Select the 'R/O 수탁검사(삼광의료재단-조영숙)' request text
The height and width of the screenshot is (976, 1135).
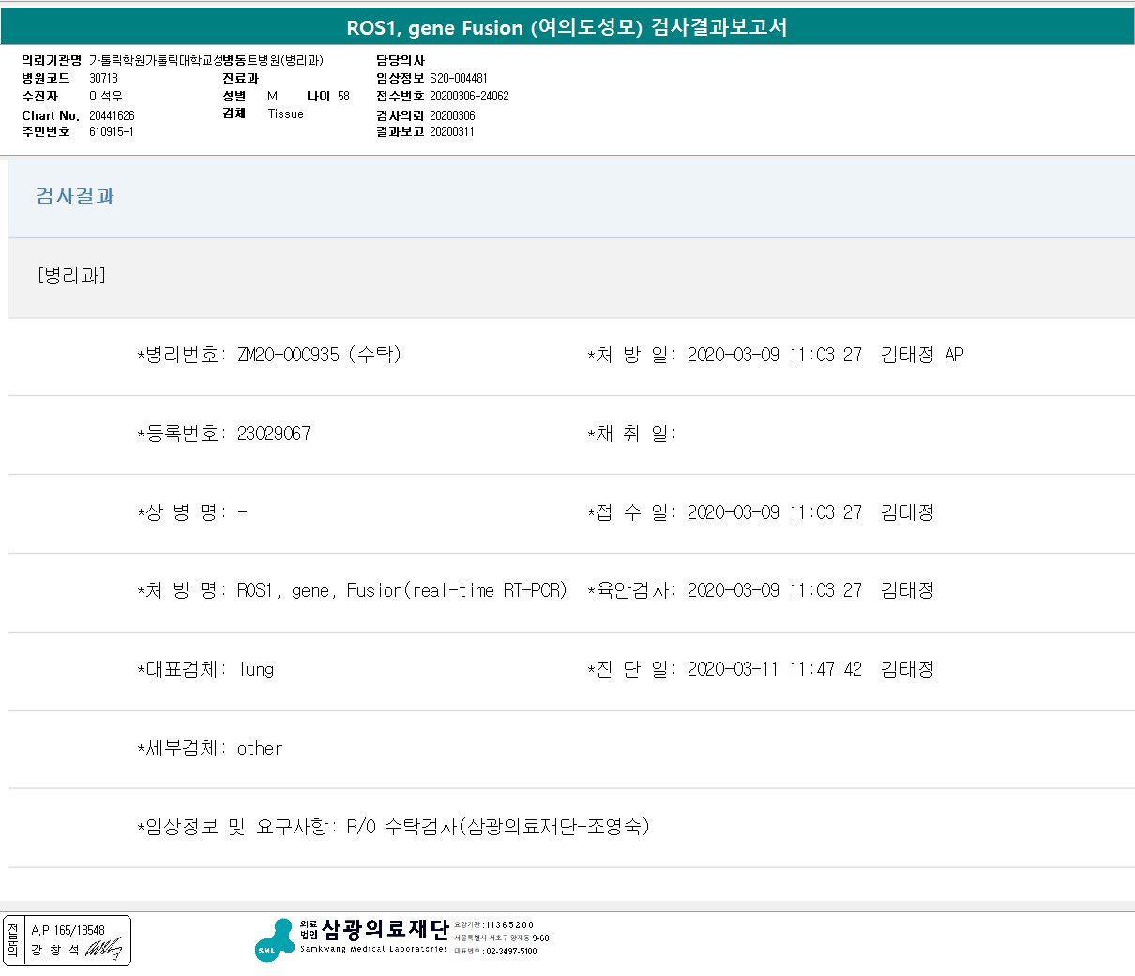pos(498,827)
